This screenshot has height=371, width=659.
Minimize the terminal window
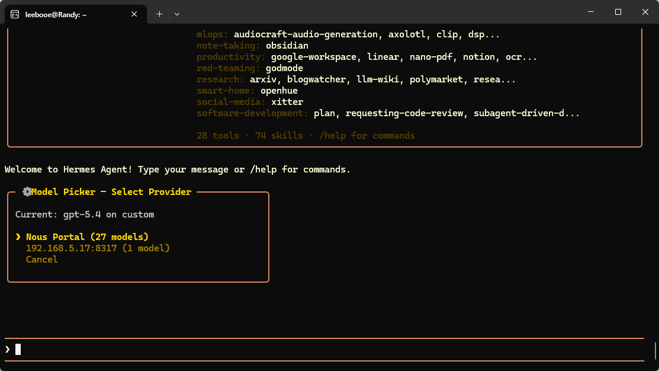[591, 12]
